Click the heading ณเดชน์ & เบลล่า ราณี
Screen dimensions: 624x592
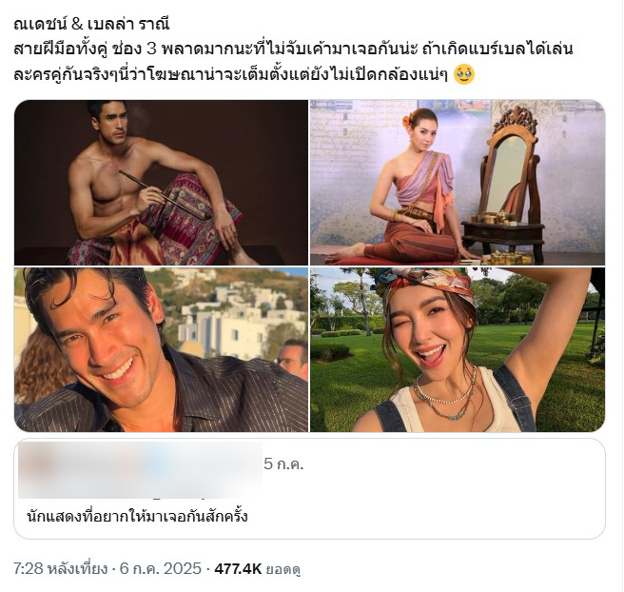[91, 25]
